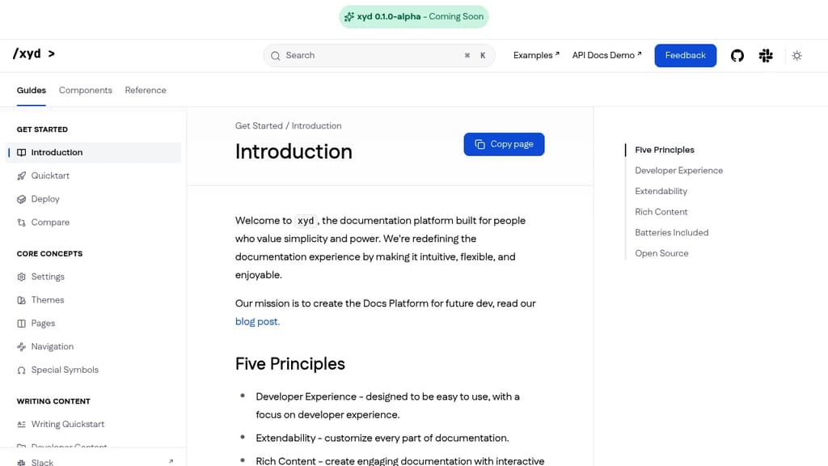Open the Guides tab
This screenshot has height=466, width=828.
coord(31,90)
